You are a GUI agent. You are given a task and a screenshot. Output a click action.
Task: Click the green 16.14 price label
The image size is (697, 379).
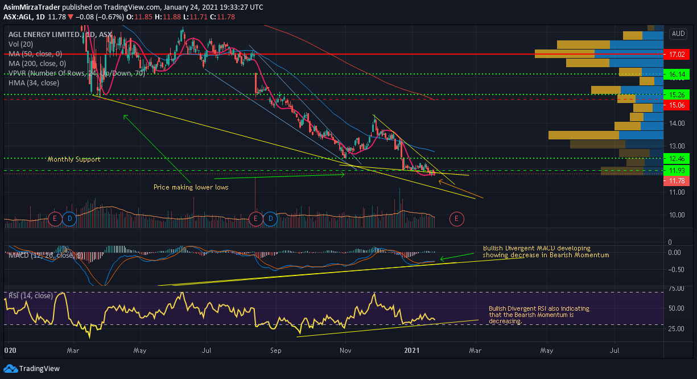click(677, 75)
